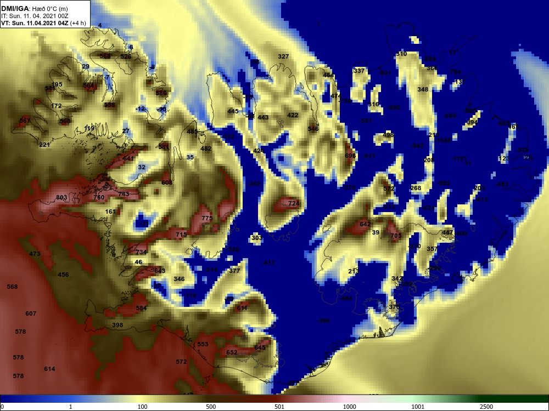Image resolution: width=549 pixels, height=411 pixels.
Task: Click the map value '346'
Action: coord(180,279)
